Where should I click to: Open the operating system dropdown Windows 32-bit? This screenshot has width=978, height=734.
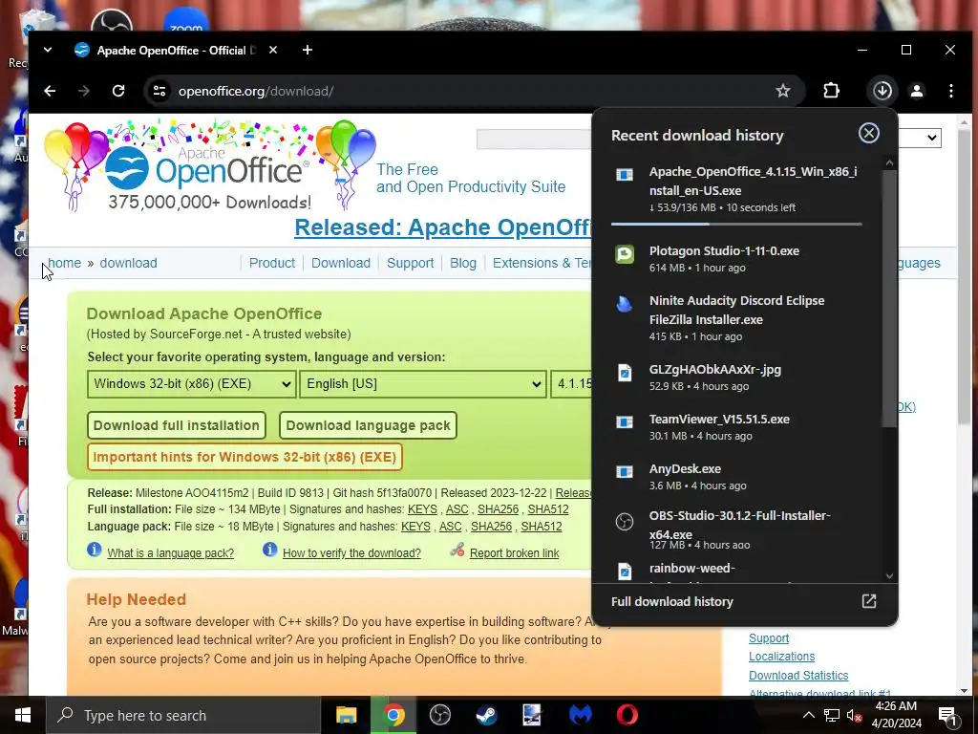pos(191,384)
